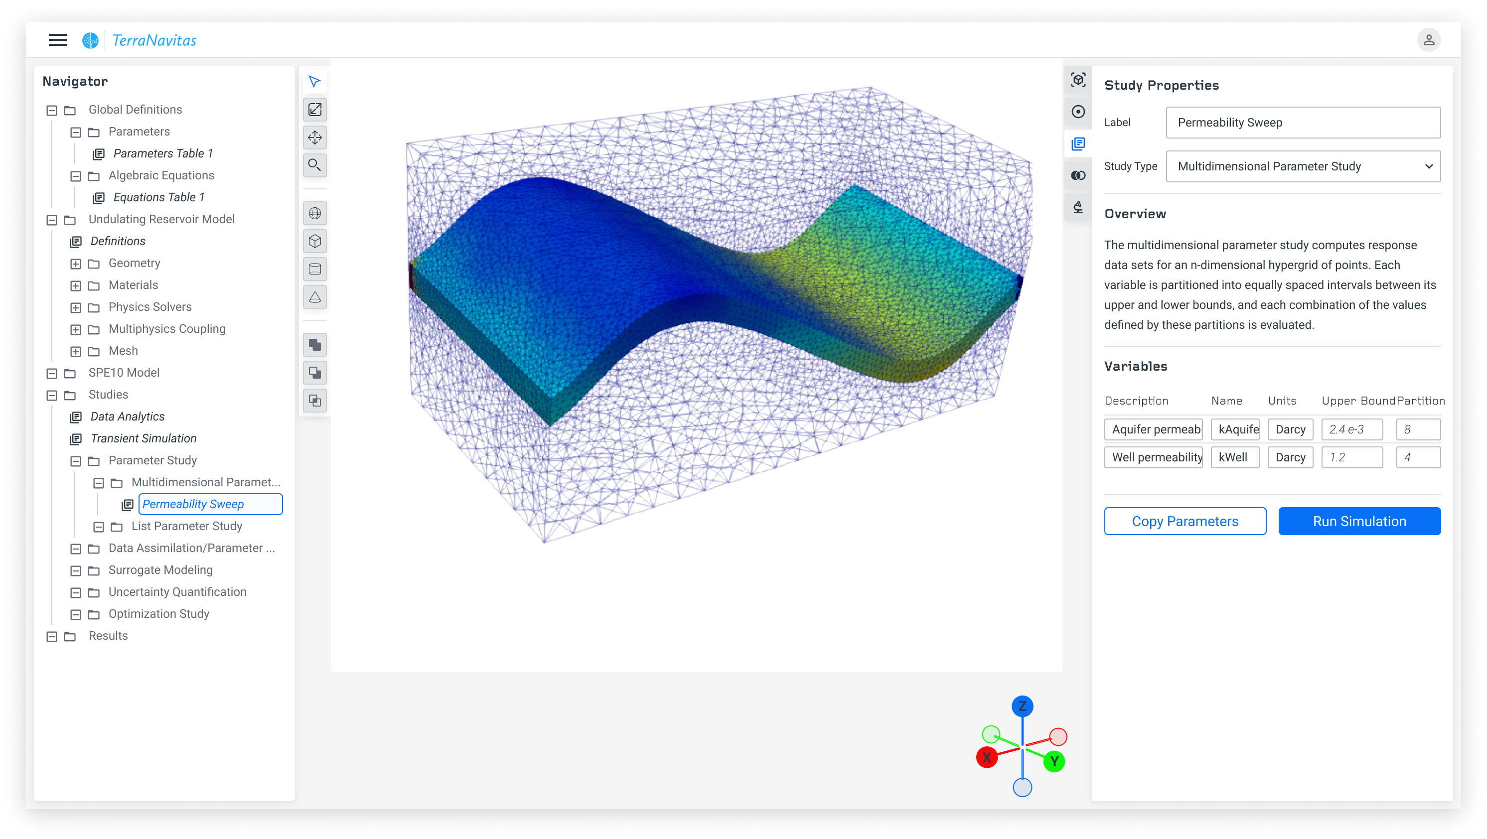This screenshot has width=1487, height=839.
Task: Click Copy Parameters
Action: [x=1185, y=521]
